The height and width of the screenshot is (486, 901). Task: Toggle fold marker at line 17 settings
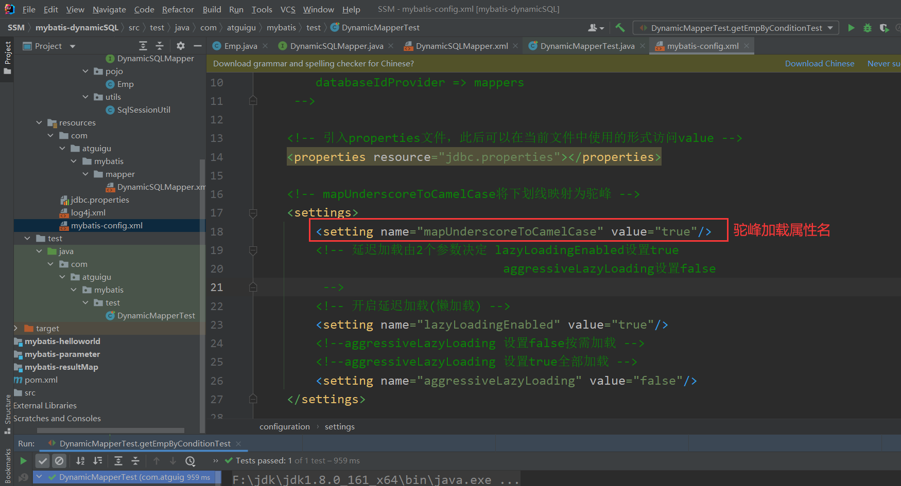click(x=253, y=212)
